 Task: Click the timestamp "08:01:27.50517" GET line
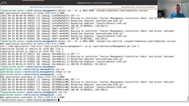coord(40,54)
